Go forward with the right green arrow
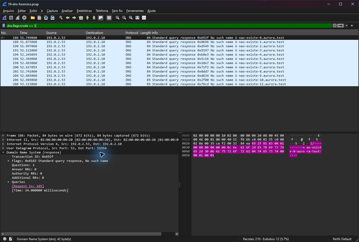 click(74, 18)
